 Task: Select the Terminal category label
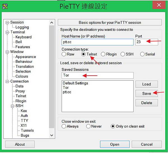click(x=18, y=32)
